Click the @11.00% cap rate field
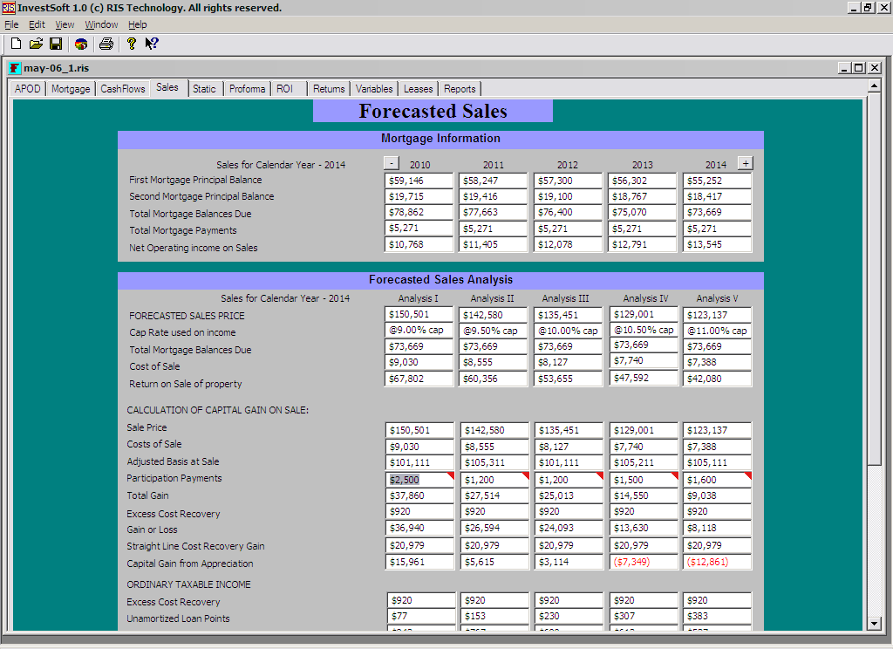Screen dimensions: 893x649 [x=717, y=331]
